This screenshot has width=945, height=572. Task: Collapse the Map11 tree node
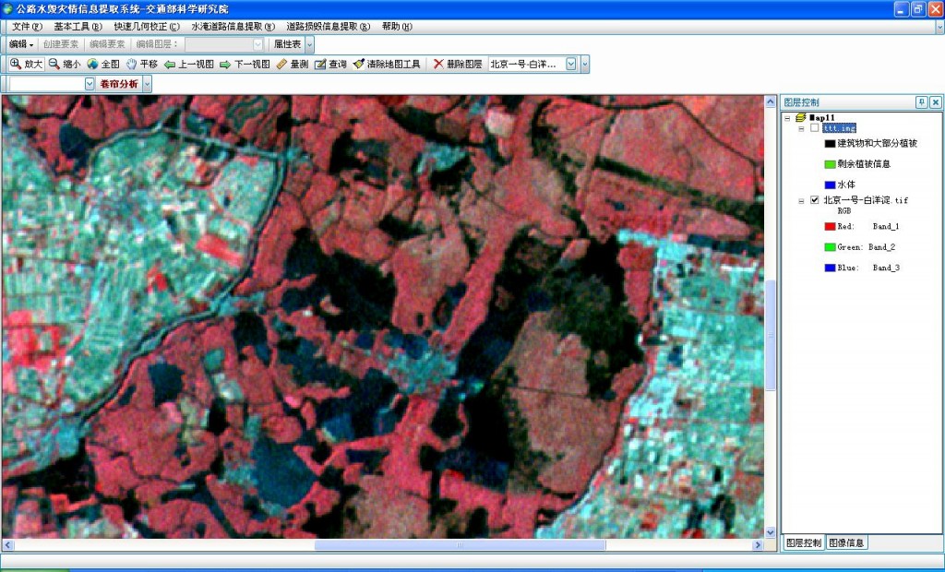click(787, 118)
